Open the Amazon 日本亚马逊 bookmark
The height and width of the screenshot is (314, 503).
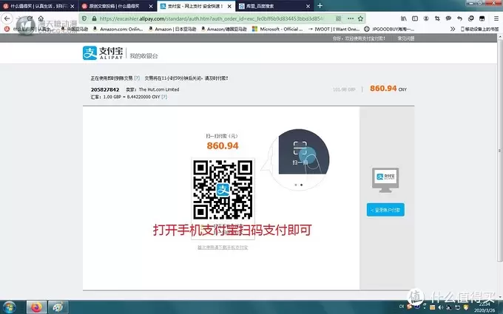[x=172, y=29]
